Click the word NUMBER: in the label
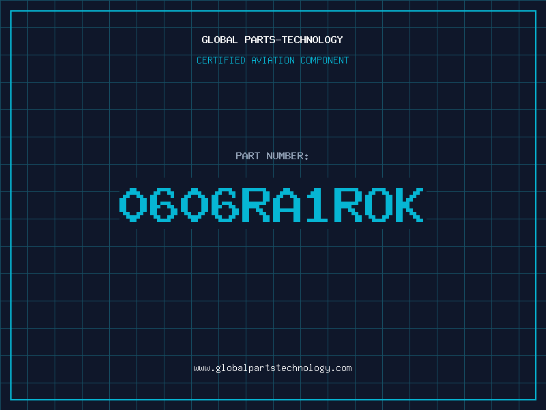Screen dimensions: 546x410 (287, 156)
